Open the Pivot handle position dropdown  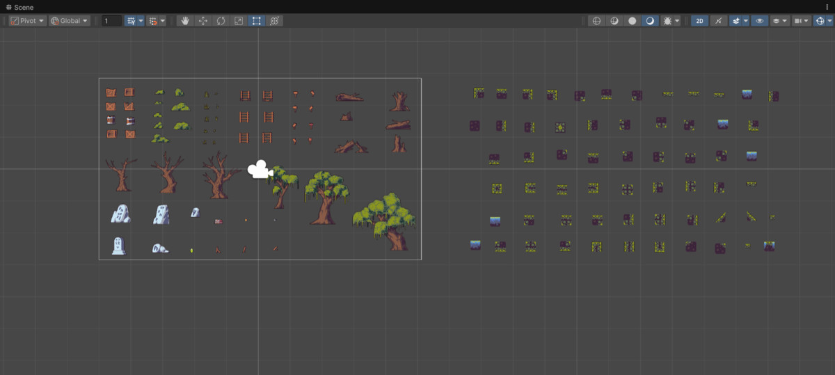28,21
